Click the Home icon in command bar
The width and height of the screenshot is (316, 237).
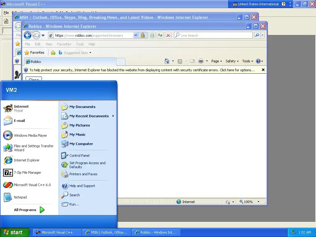167,61
